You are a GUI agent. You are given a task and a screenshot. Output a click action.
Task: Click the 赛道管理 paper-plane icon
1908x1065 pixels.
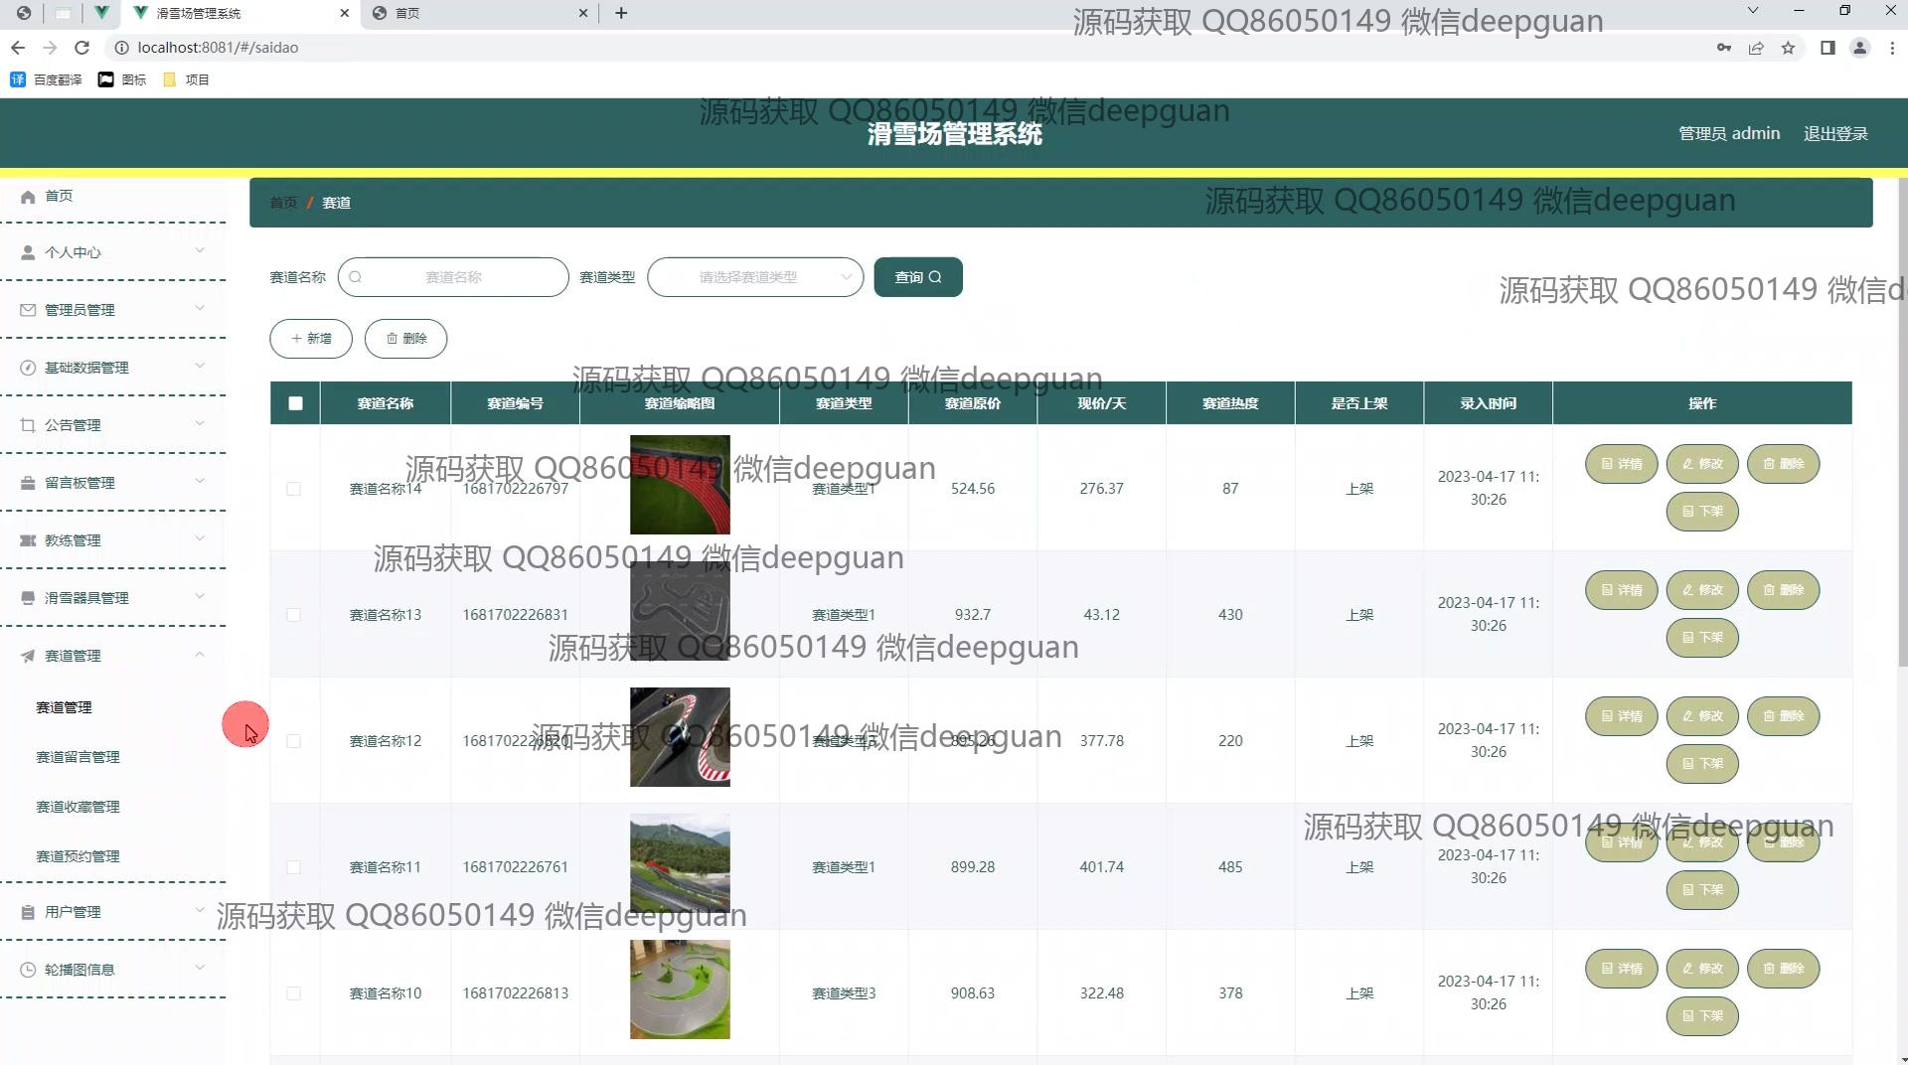28,656
